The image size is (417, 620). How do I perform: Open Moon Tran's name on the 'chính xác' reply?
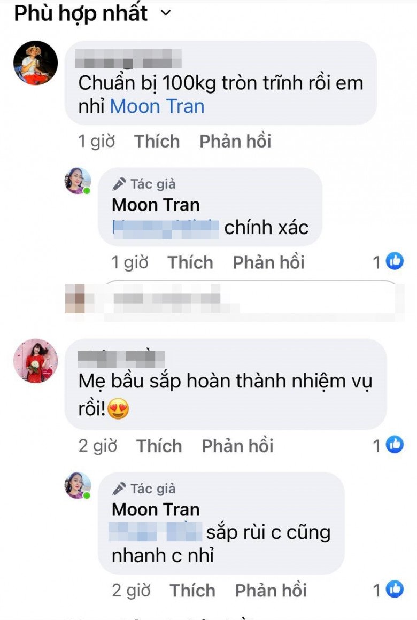click(x=156, y=205)
